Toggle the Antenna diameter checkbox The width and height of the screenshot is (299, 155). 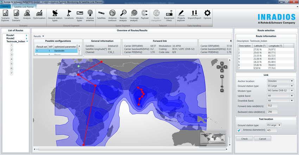[x=239, y=130]
